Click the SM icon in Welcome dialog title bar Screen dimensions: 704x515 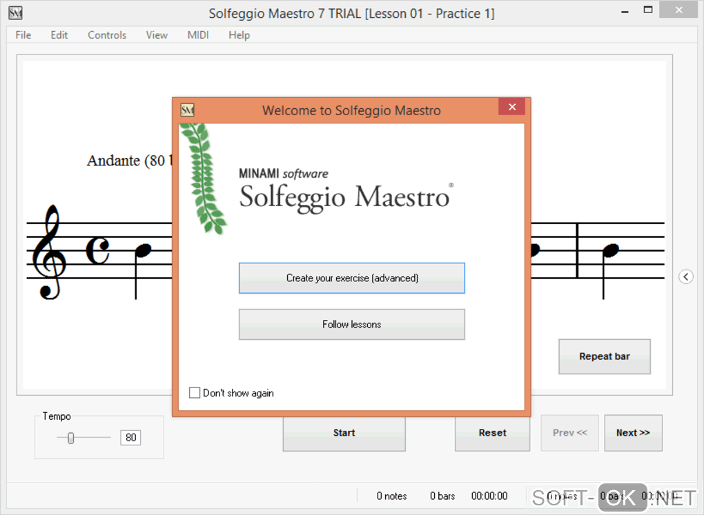(x=187, y=110)
